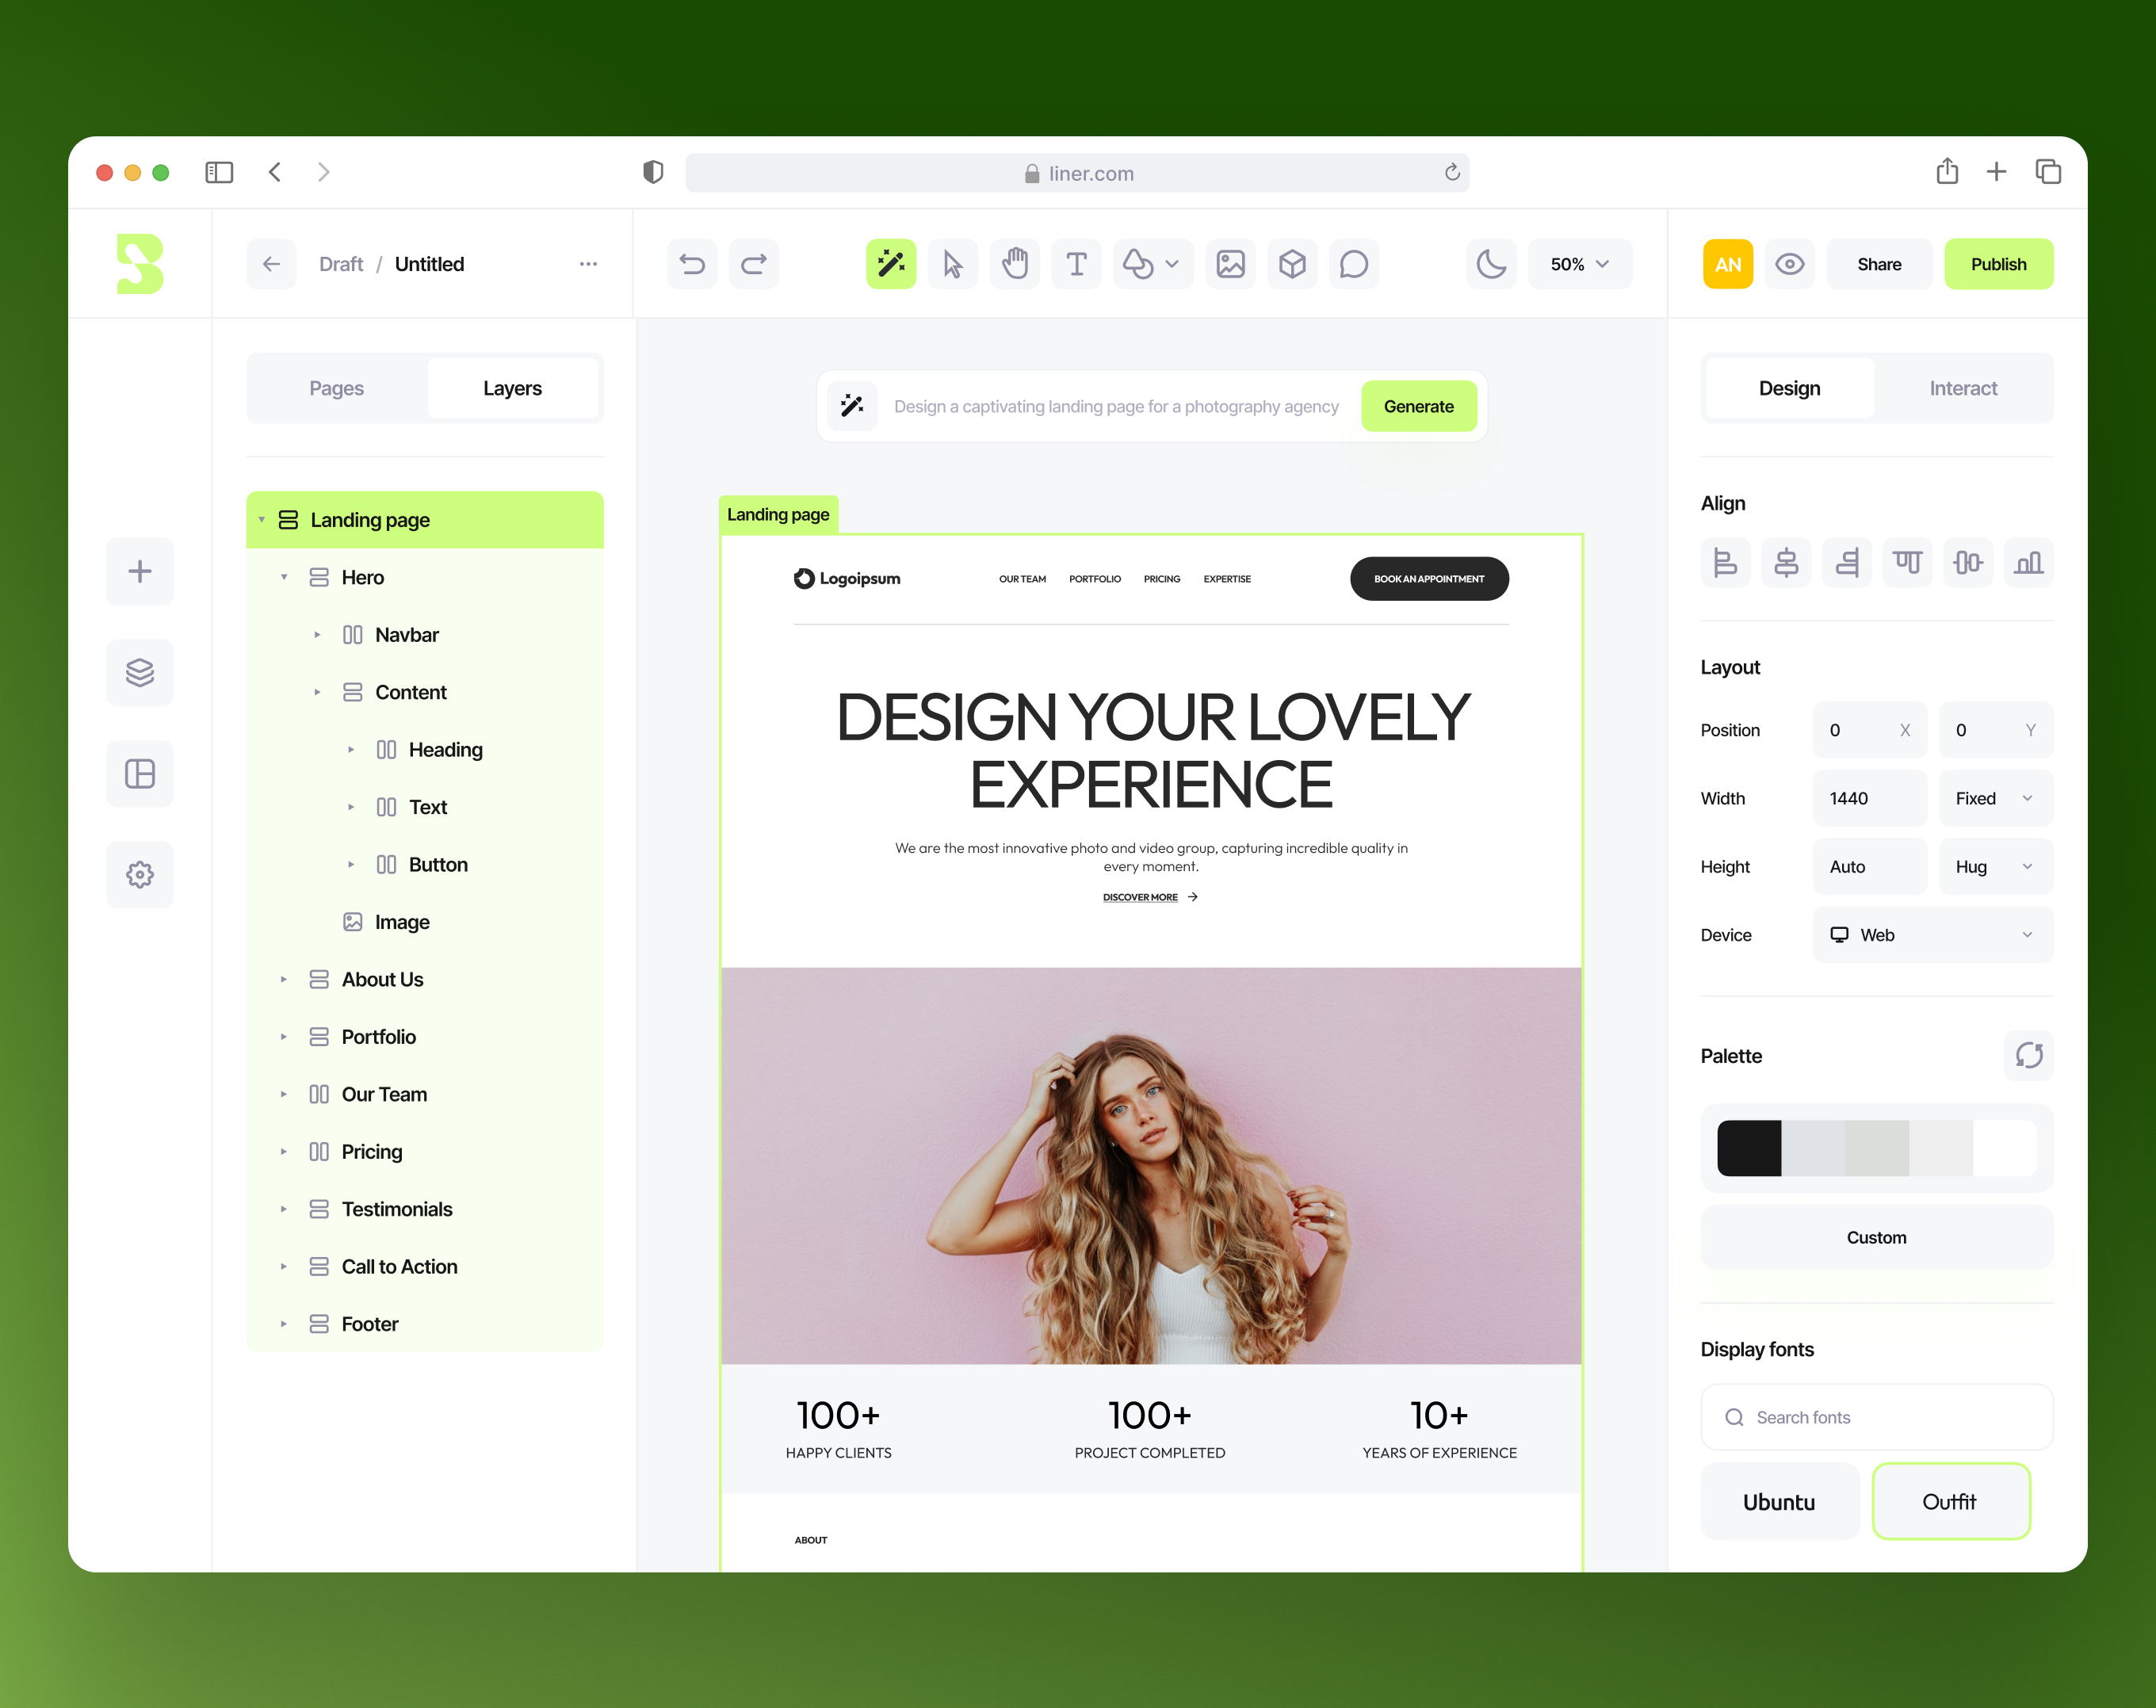Align left using the Align panel icon

(1725, 563)
